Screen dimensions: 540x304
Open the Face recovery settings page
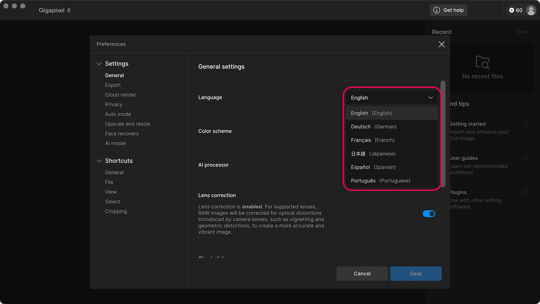122,133
